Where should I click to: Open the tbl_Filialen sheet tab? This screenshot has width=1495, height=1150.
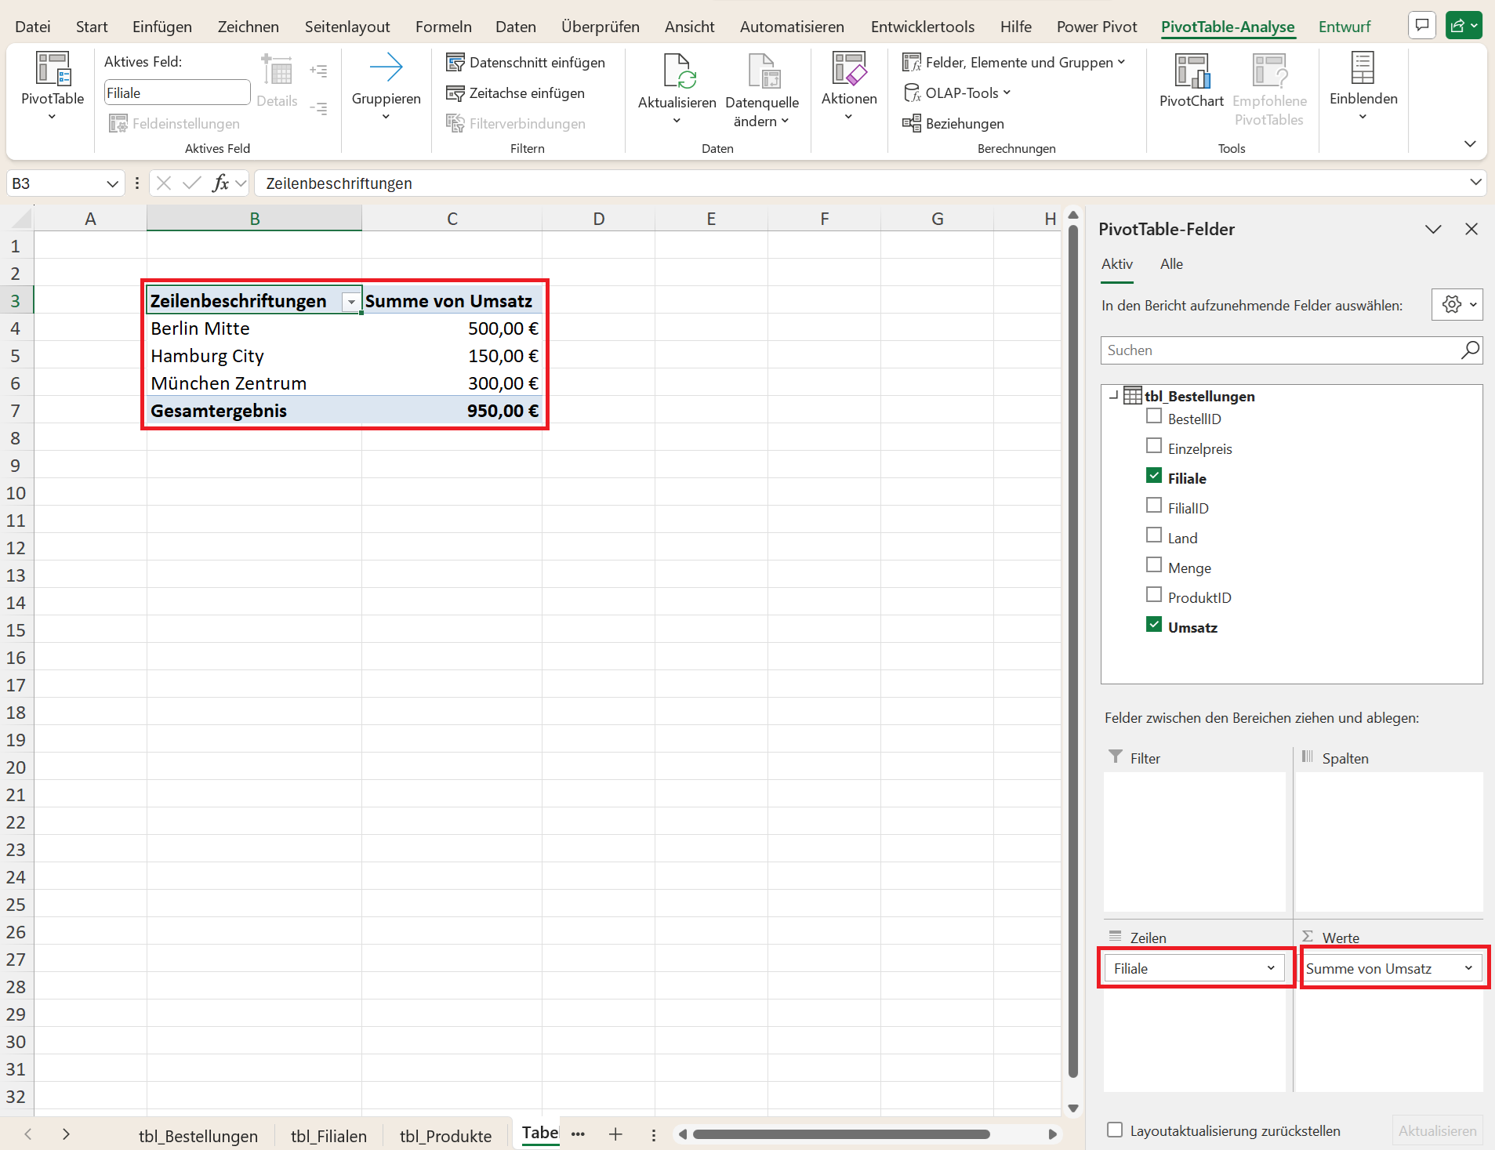(328, 1135)
